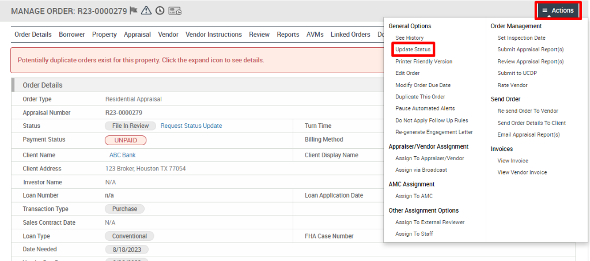Open the Vendor Instructions tab
Screen dimensions: 590x261
pos(214,35)
